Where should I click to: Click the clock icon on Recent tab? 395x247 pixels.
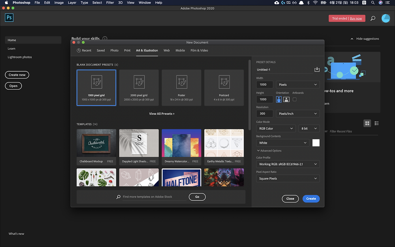79,50
